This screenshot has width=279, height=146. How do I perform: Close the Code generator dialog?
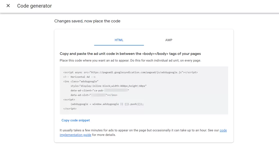tap(8, 6)
